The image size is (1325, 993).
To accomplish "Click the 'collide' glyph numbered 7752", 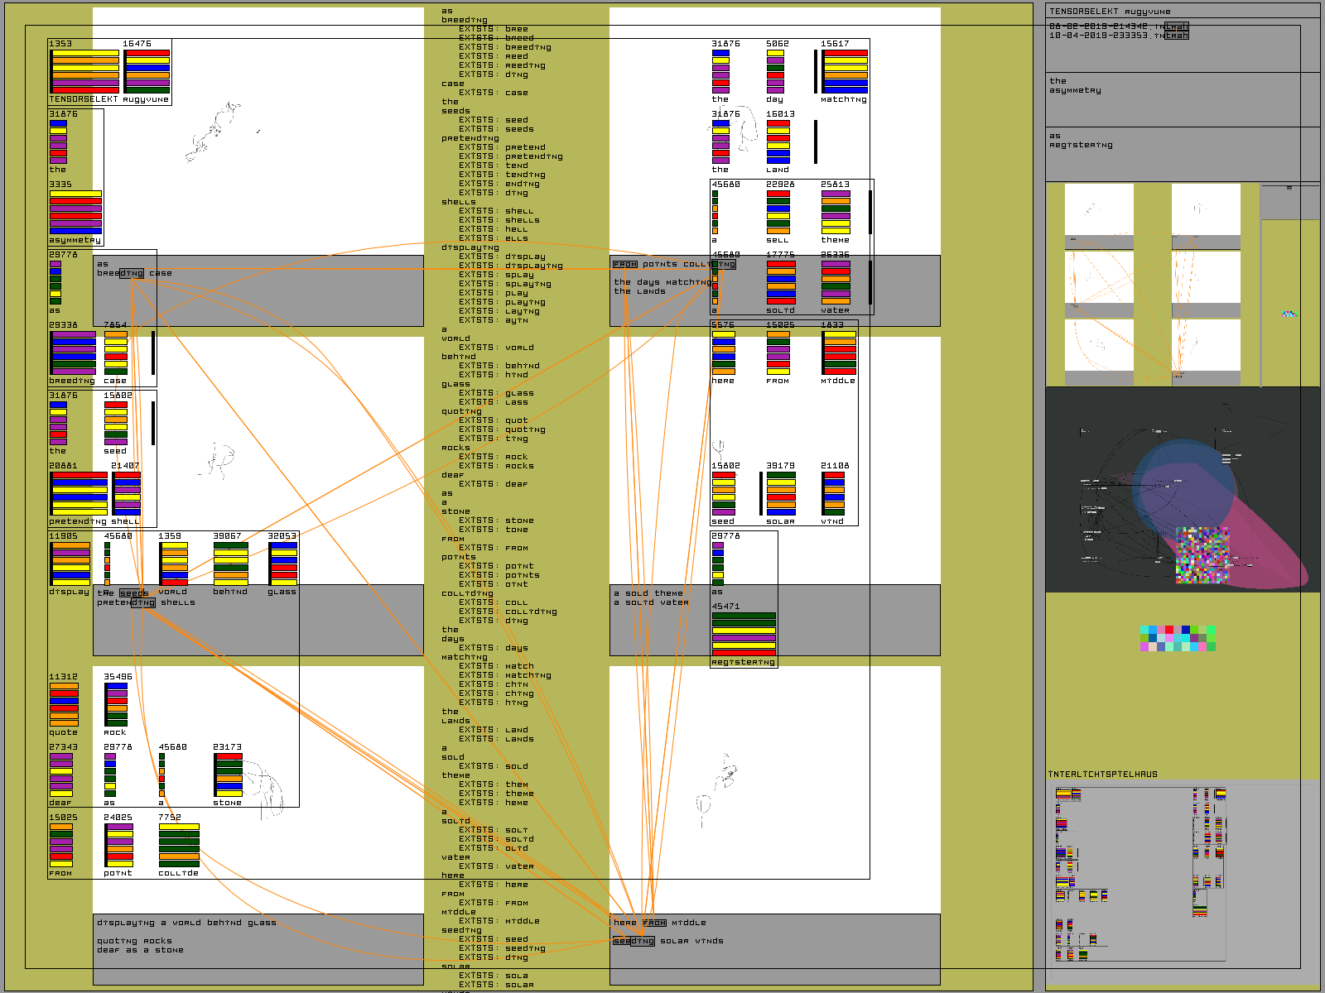I will tap(179, 845).
